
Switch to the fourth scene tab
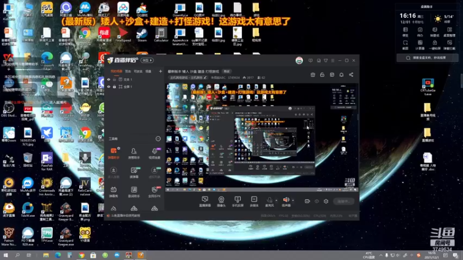click(148, 71)
